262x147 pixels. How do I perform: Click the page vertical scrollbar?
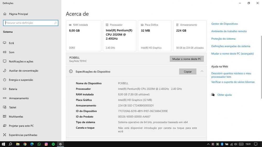261,67
